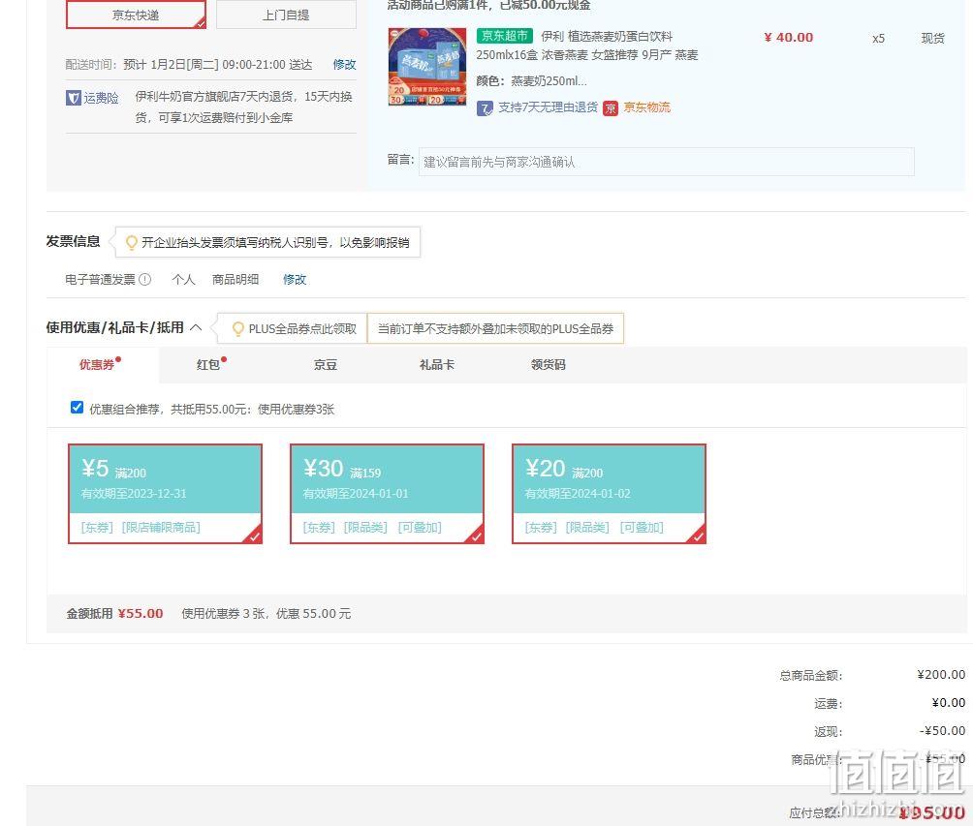Click 修改 next to delivery time
Screen dimensions: 973x826
pyautogui.click(x=344, y=65)
